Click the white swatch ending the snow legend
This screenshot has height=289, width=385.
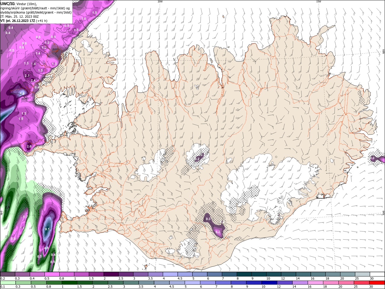tap(377, 274)
